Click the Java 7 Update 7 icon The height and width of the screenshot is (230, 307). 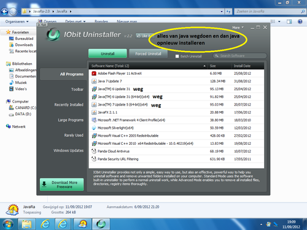pos(94,81)
